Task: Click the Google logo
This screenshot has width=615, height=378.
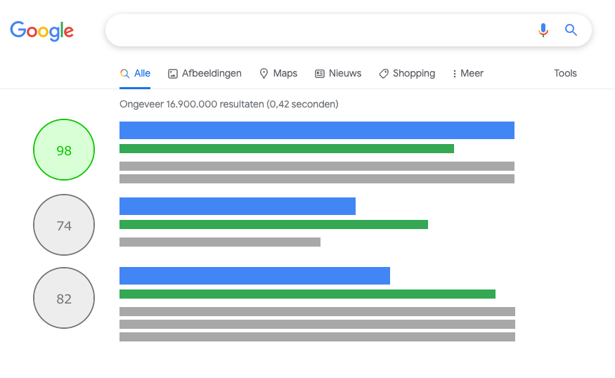Action: pyautogui.click(x=42, y=31)
